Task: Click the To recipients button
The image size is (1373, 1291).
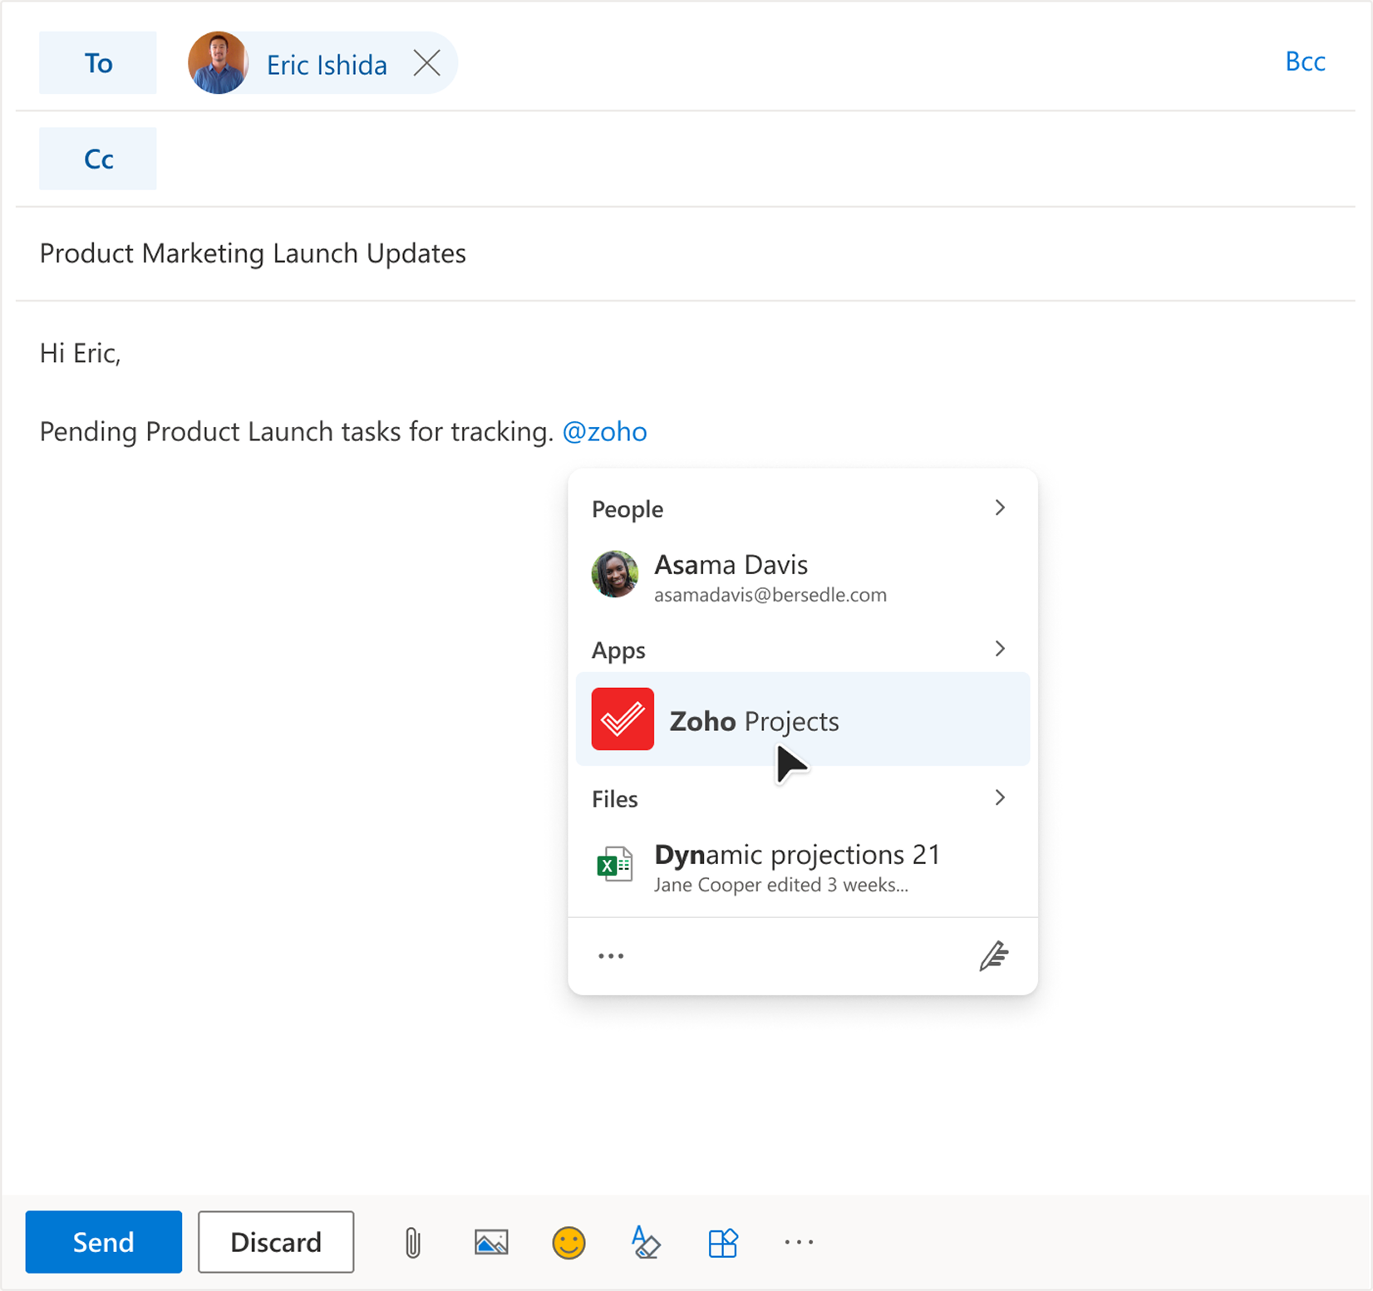Action: pos(98,63)
